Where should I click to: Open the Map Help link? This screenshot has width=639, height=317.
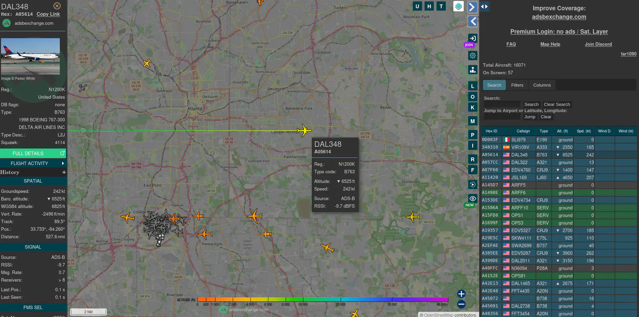tap(550, 44)
